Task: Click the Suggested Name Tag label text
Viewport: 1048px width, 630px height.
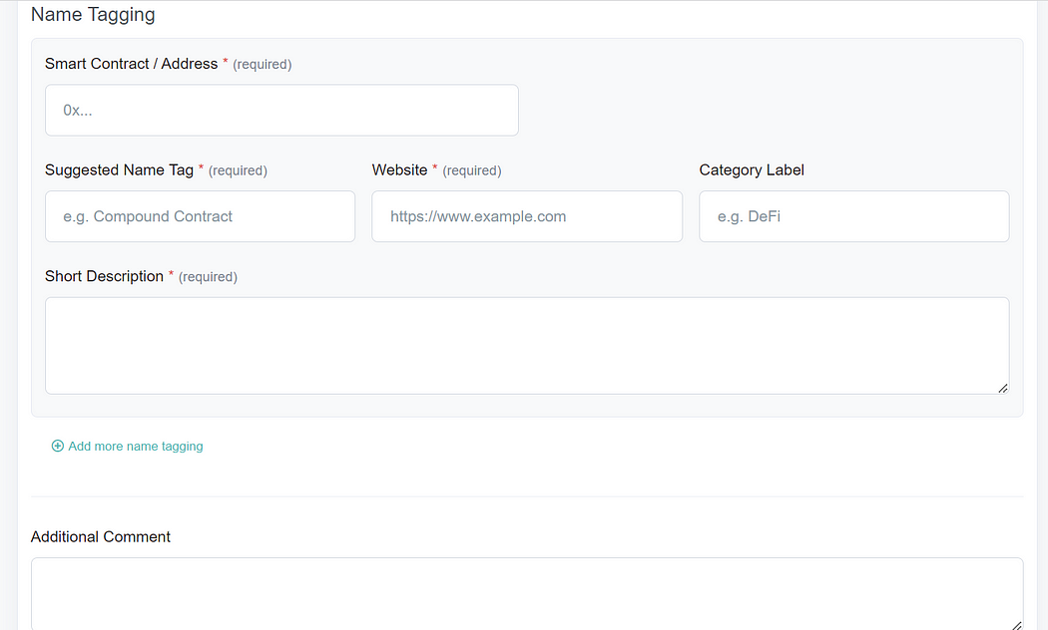Action: click(x=119, y=170)
